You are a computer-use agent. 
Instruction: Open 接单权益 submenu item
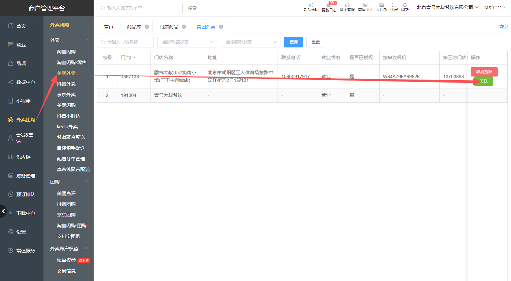pos(66,260)
